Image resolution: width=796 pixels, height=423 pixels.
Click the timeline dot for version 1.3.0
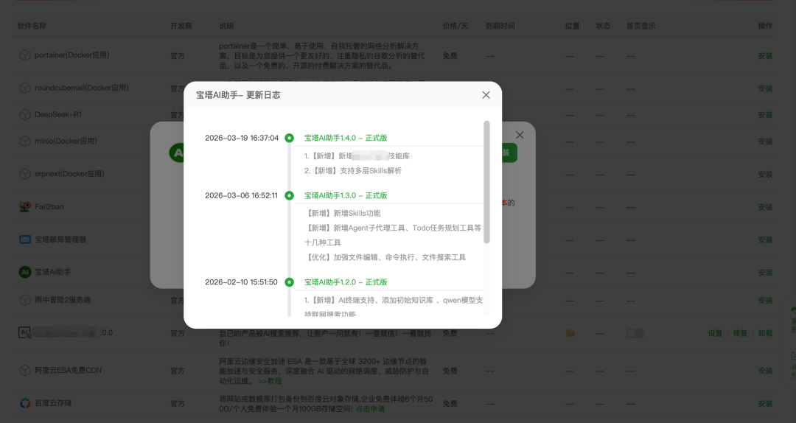click(290, 195)
